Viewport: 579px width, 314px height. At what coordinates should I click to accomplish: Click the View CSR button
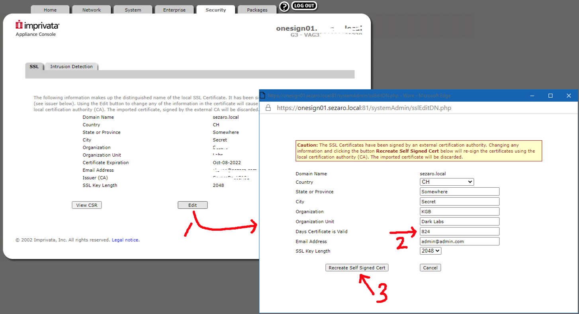tap(87, 205)
